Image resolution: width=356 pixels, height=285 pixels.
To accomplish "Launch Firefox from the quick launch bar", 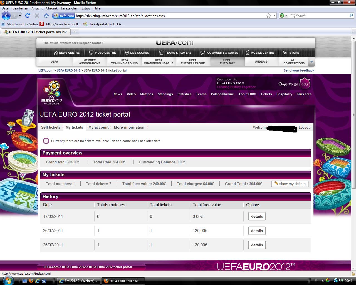I will tap(31, 281).
